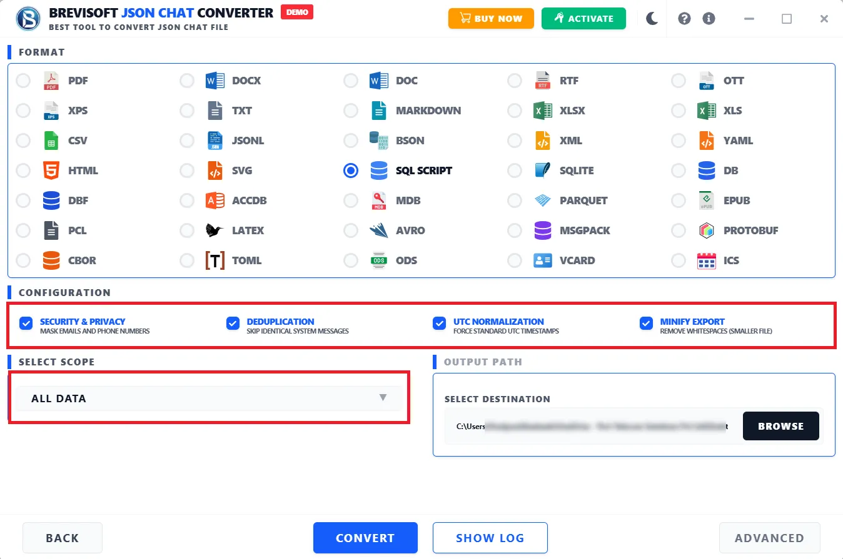Image resolution: width=843 pixels, height=559 pixels.
Task: Click the destination path field
Action: pos(593,426)
